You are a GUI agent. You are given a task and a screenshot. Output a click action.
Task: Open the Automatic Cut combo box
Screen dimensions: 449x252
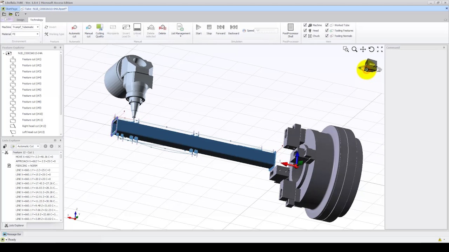pos(28,146)
